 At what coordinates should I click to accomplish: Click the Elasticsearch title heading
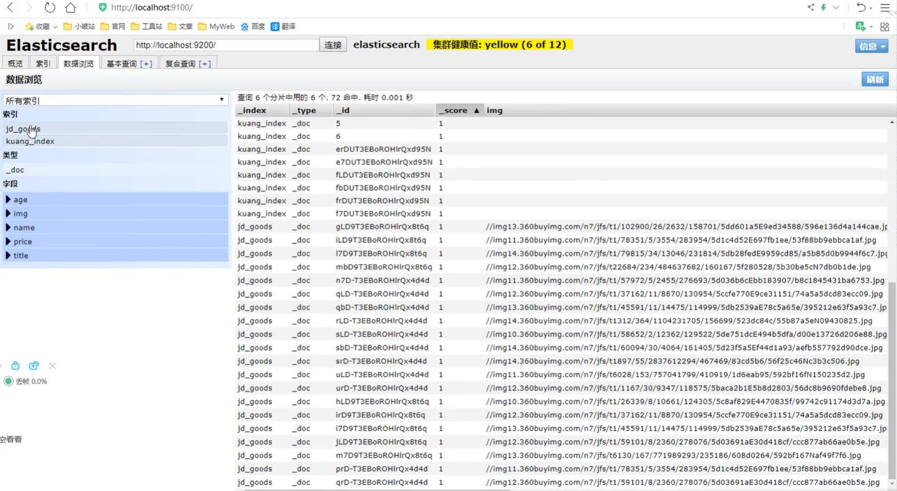tap(61, 45)
